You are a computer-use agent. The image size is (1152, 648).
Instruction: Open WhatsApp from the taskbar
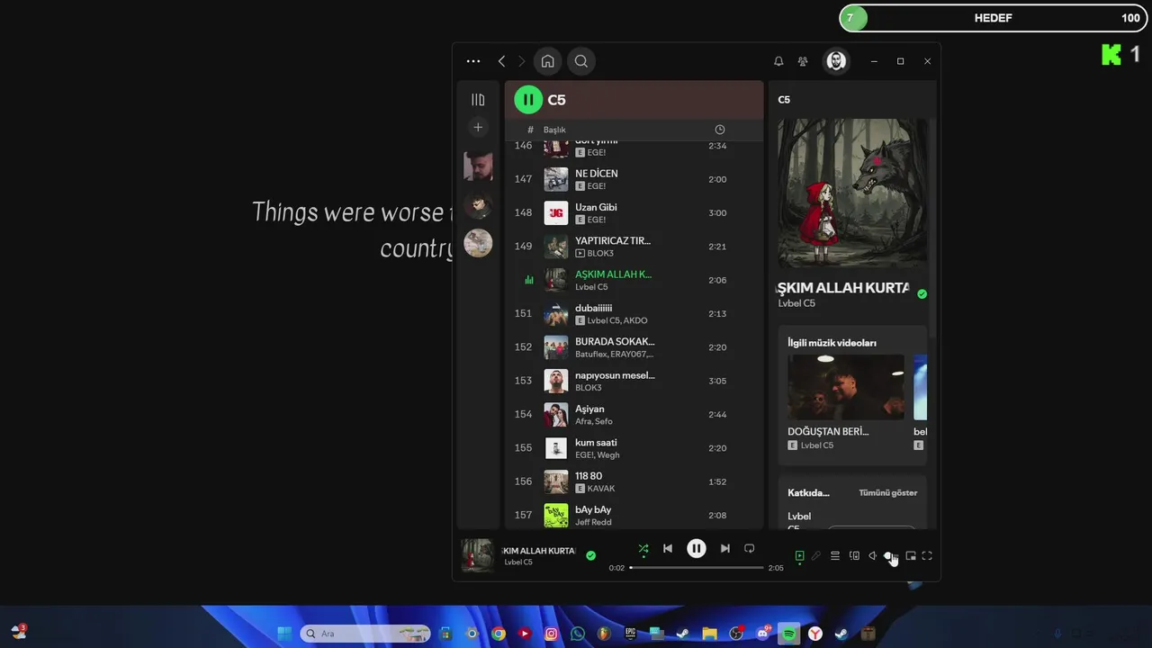pos(578,634)
